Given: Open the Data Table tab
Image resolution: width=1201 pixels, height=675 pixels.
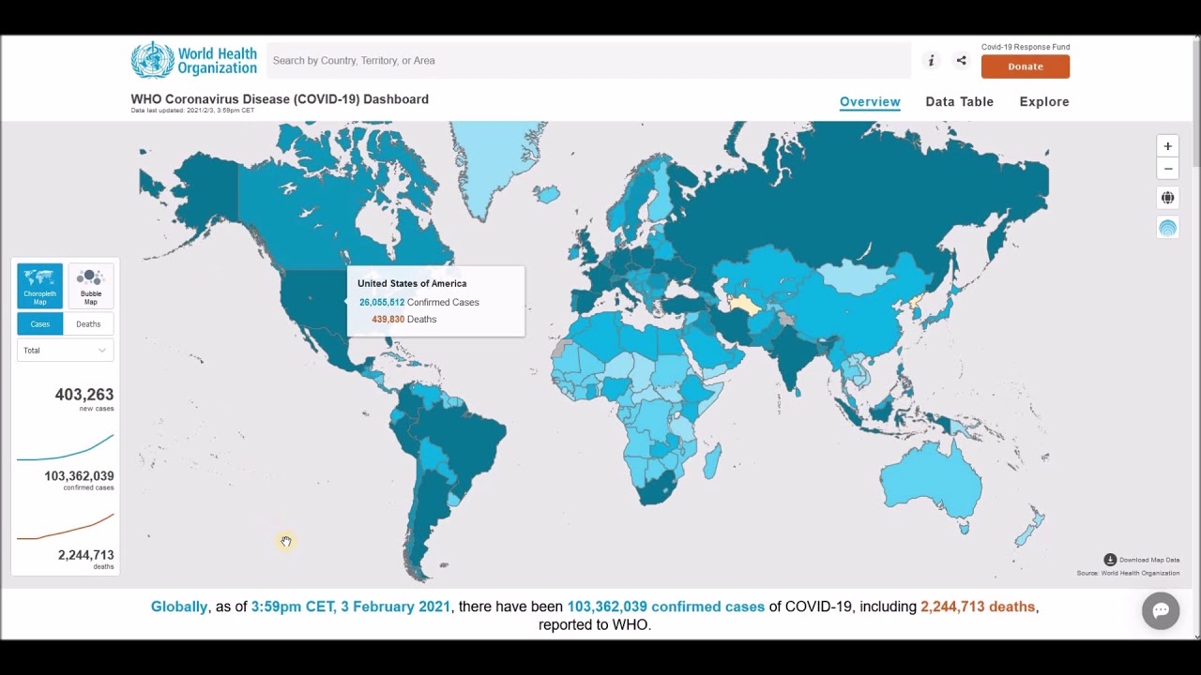Looking at the screenshot, I should pos(959,101).
